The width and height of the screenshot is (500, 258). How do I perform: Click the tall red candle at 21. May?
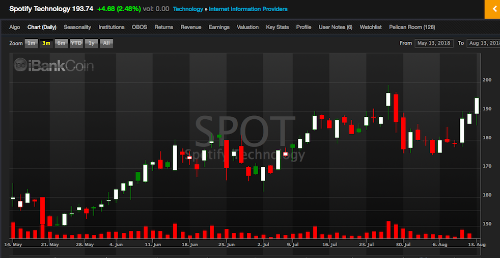tap(42, 211)
